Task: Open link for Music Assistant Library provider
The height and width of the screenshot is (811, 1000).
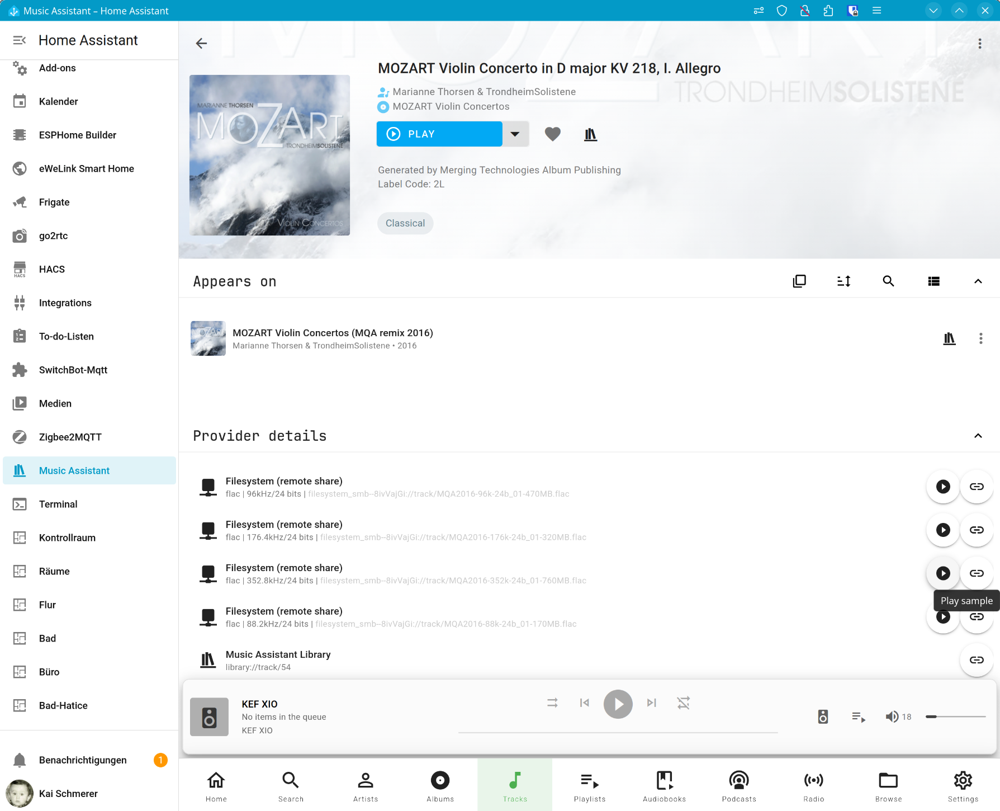Action: (977, 660)
